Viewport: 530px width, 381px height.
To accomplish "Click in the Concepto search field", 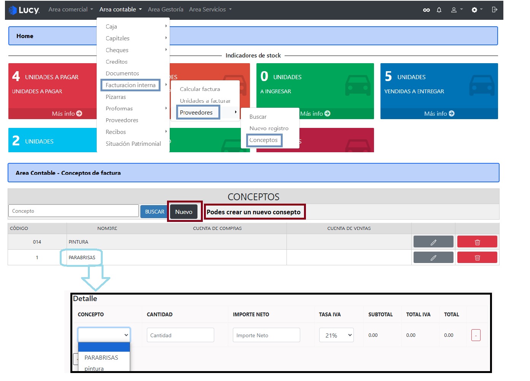I will point(73,211).
